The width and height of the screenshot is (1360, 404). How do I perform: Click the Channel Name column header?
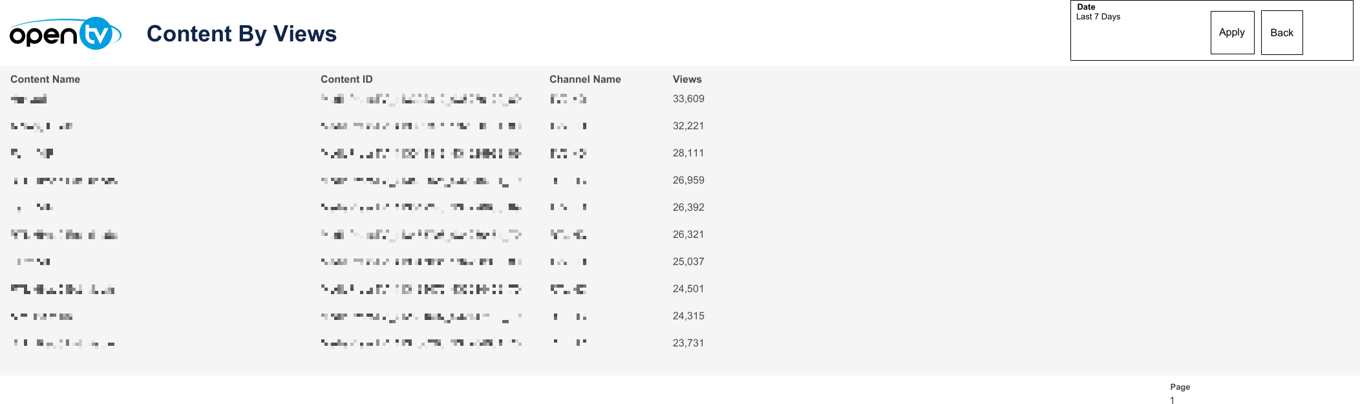coord(584,80)
